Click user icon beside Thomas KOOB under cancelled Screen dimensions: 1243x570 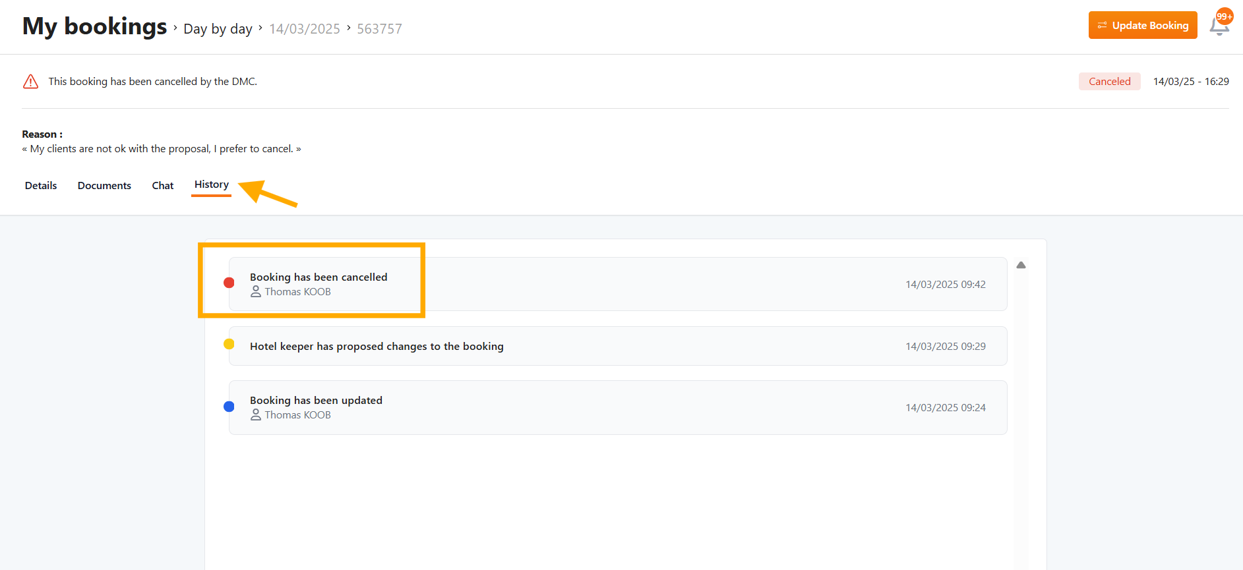coord(256,292)
